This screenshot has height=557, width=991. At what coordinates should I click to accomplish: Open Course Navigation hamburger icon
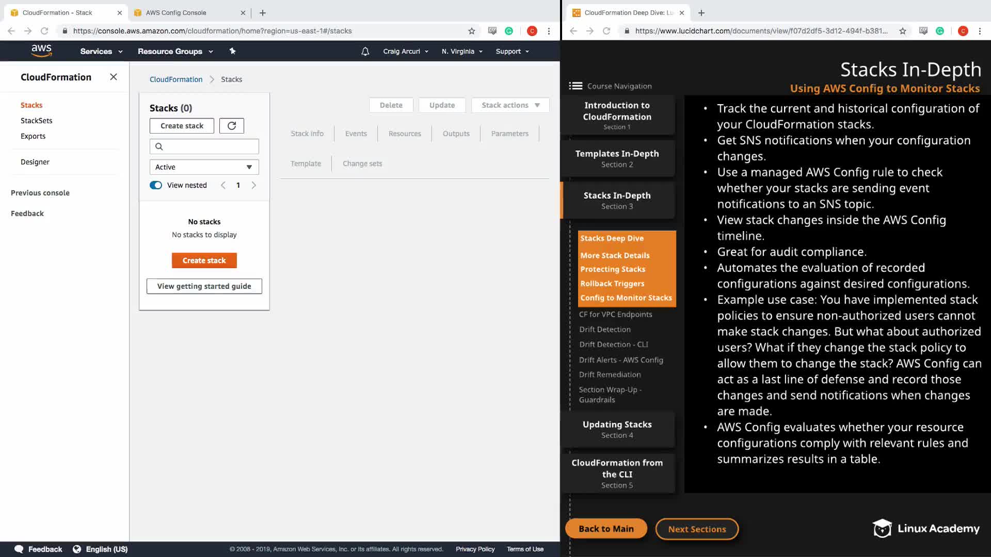576,86
